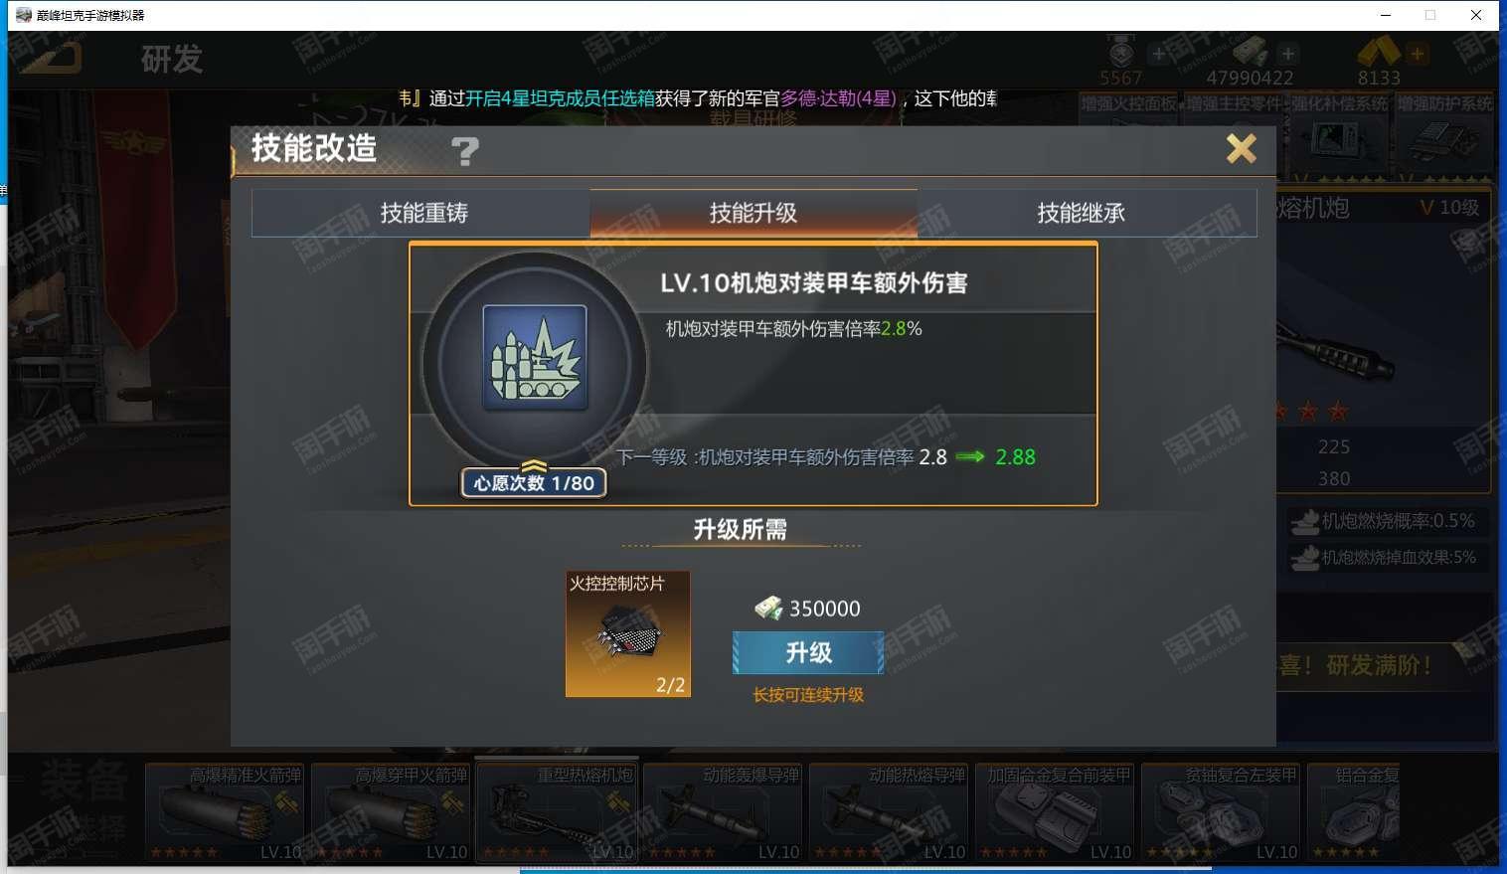Select the 高爆精准火箭弹 equipment card
Image resolution: width=1507 pixels, height=874 pixels.
(x=226, y=812)
